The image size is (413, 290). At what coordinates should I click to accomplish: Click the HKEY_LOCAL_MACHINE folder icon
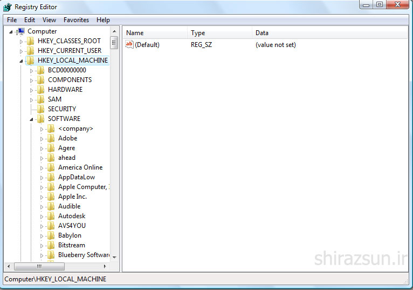tap(31, 60)
